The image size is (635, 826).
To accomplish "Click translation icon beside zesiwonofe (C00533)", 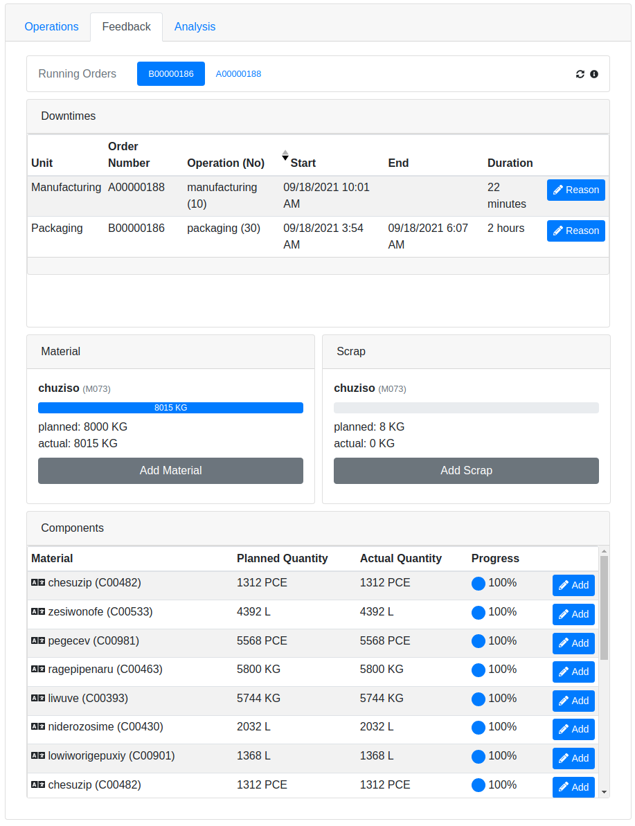I will tap(38, 612).
